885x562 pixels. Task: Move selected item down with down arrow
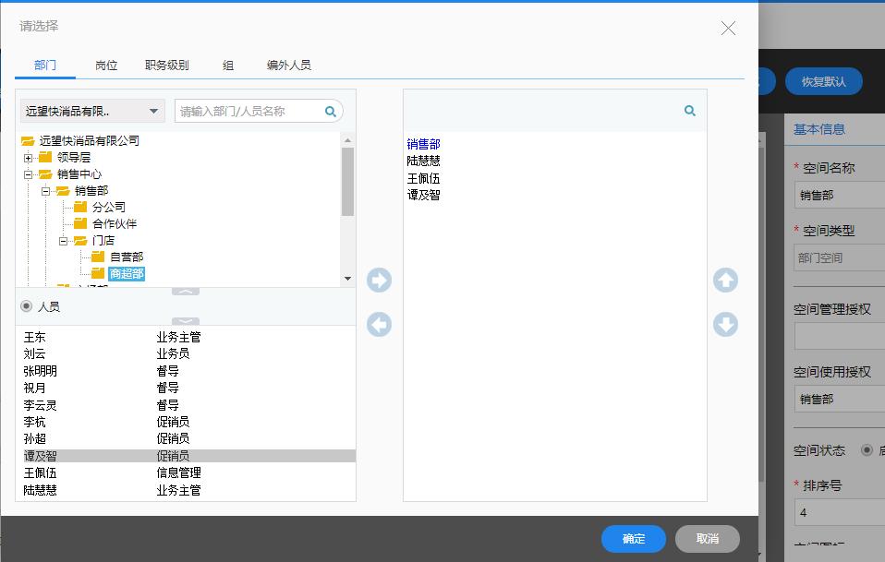(x=725, y=325)
